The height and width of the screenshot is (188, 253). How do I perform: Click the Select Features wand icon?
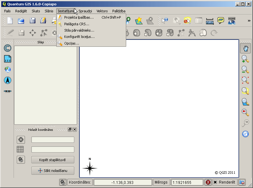(x=177, y=21)
